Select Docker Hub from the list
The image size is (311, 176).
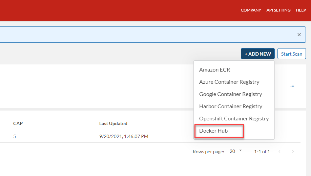tap(213, 131)
